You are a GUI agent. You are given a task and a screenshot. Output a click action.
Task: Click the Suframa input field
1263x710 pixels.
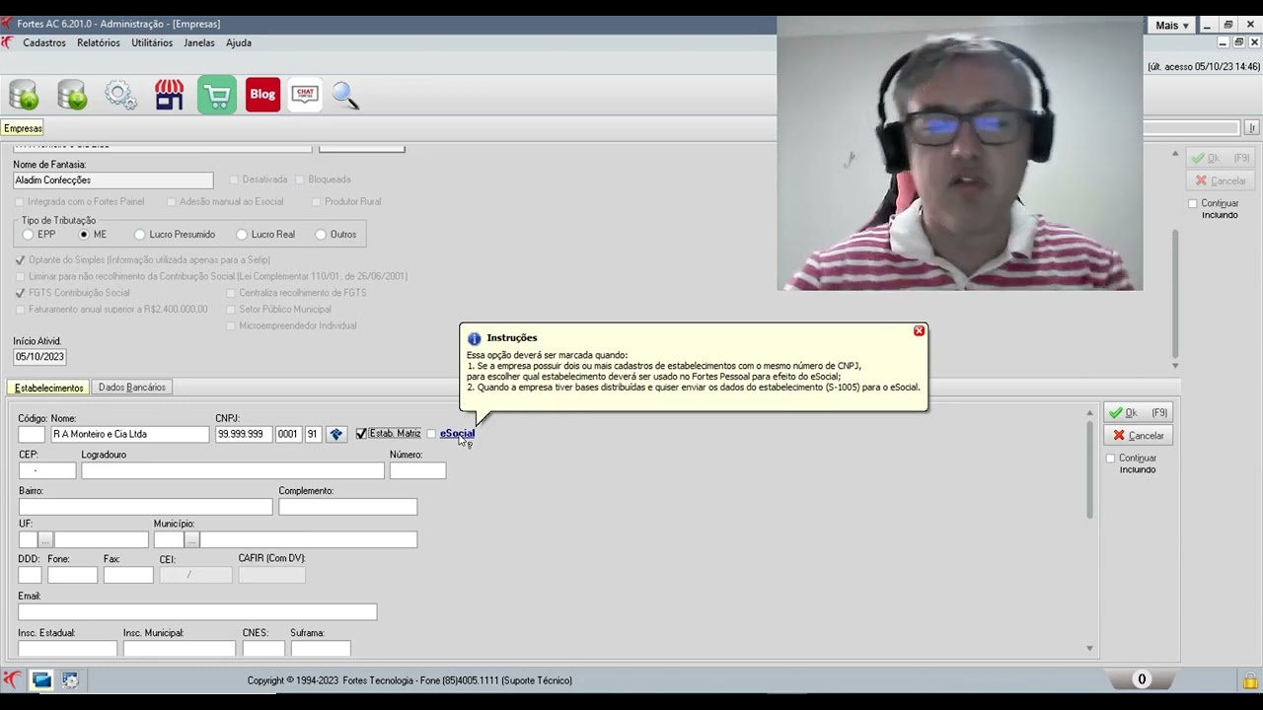pyautogui.click(x=320, y=649)
